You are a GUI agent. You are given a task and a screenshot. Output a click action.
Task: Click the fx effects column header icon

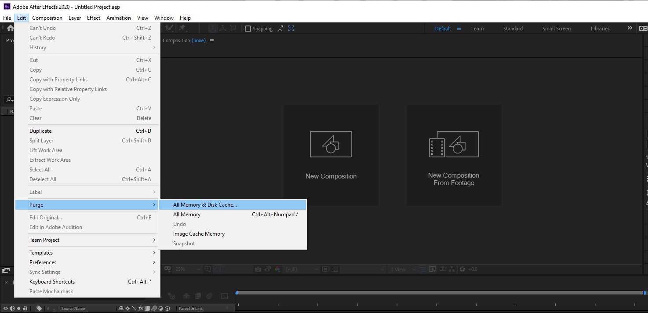pyautogui.click(x=141, y=308)
